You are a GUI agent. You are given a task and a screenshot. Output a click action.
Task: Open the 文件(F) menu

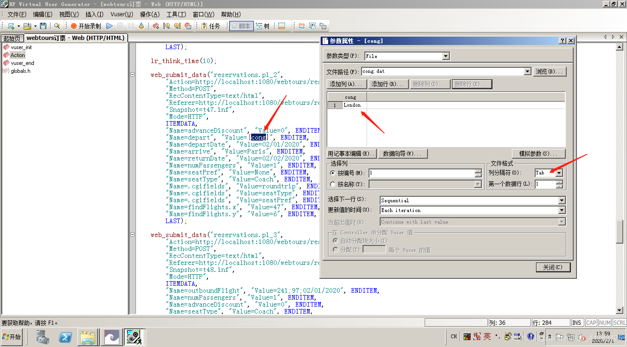point(17,14)
